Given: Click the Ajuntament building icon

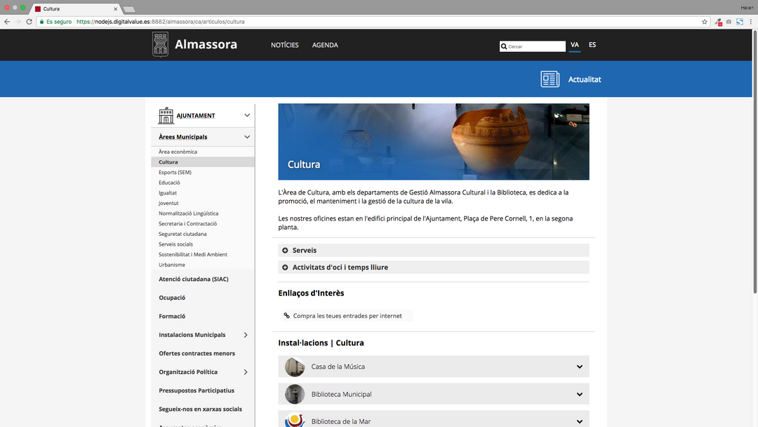Looking at the screenshot, I should tap(166, 115).
